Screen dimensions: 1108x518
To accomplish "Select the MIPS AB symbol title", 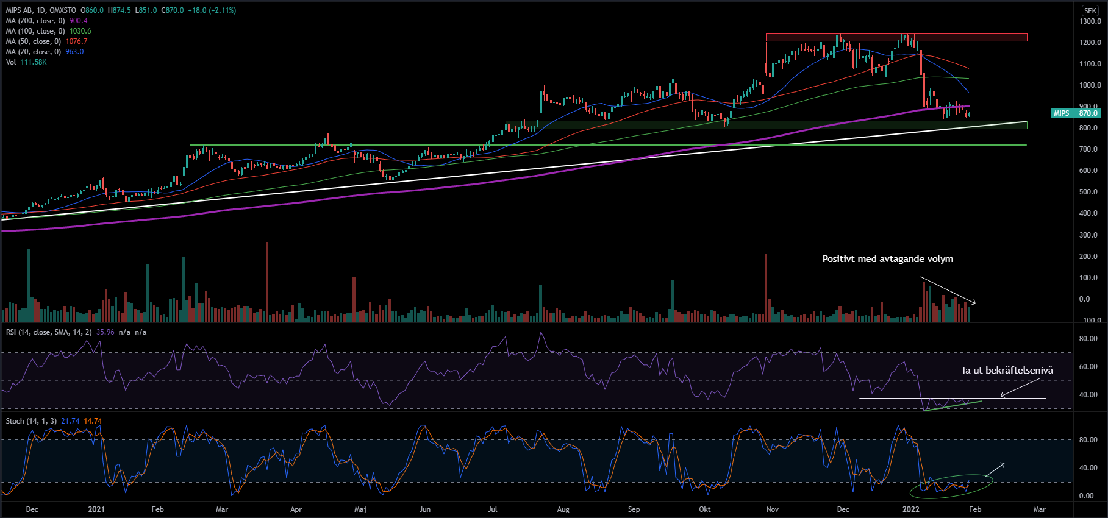I will point(20,10).
